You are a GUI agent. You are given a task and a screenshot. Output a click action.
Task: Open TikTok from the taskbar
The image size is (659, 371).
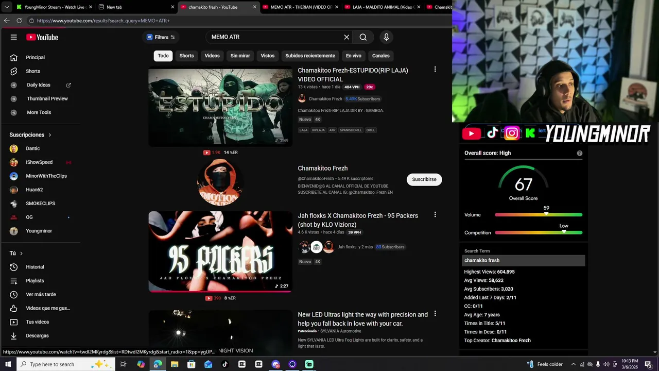click(225, 364)
